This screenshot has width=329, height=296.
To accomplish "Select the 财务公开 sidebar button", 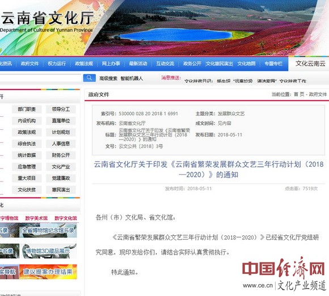I will coord(61,155).
